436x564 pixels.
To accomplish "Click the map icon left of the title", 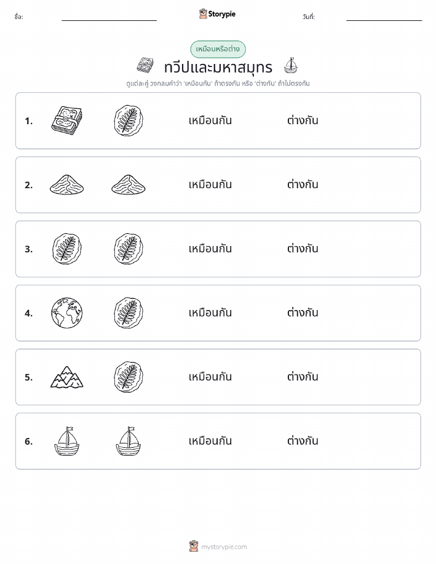I will point(145,65).
